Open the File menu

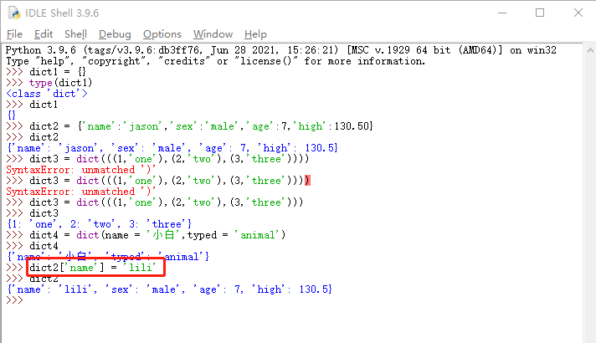[x=14, y=34]
